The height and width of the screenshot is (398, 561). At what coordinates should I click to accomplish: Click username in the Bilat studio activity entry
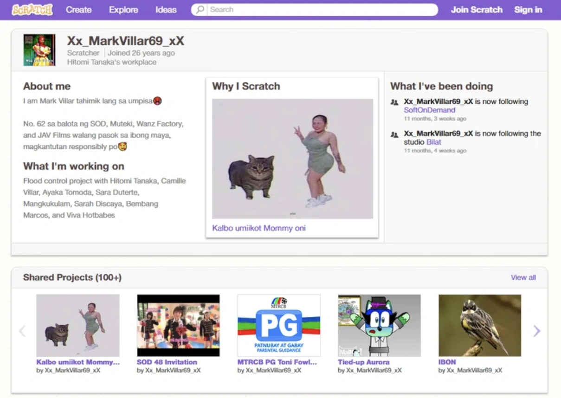tap(438, 134)
